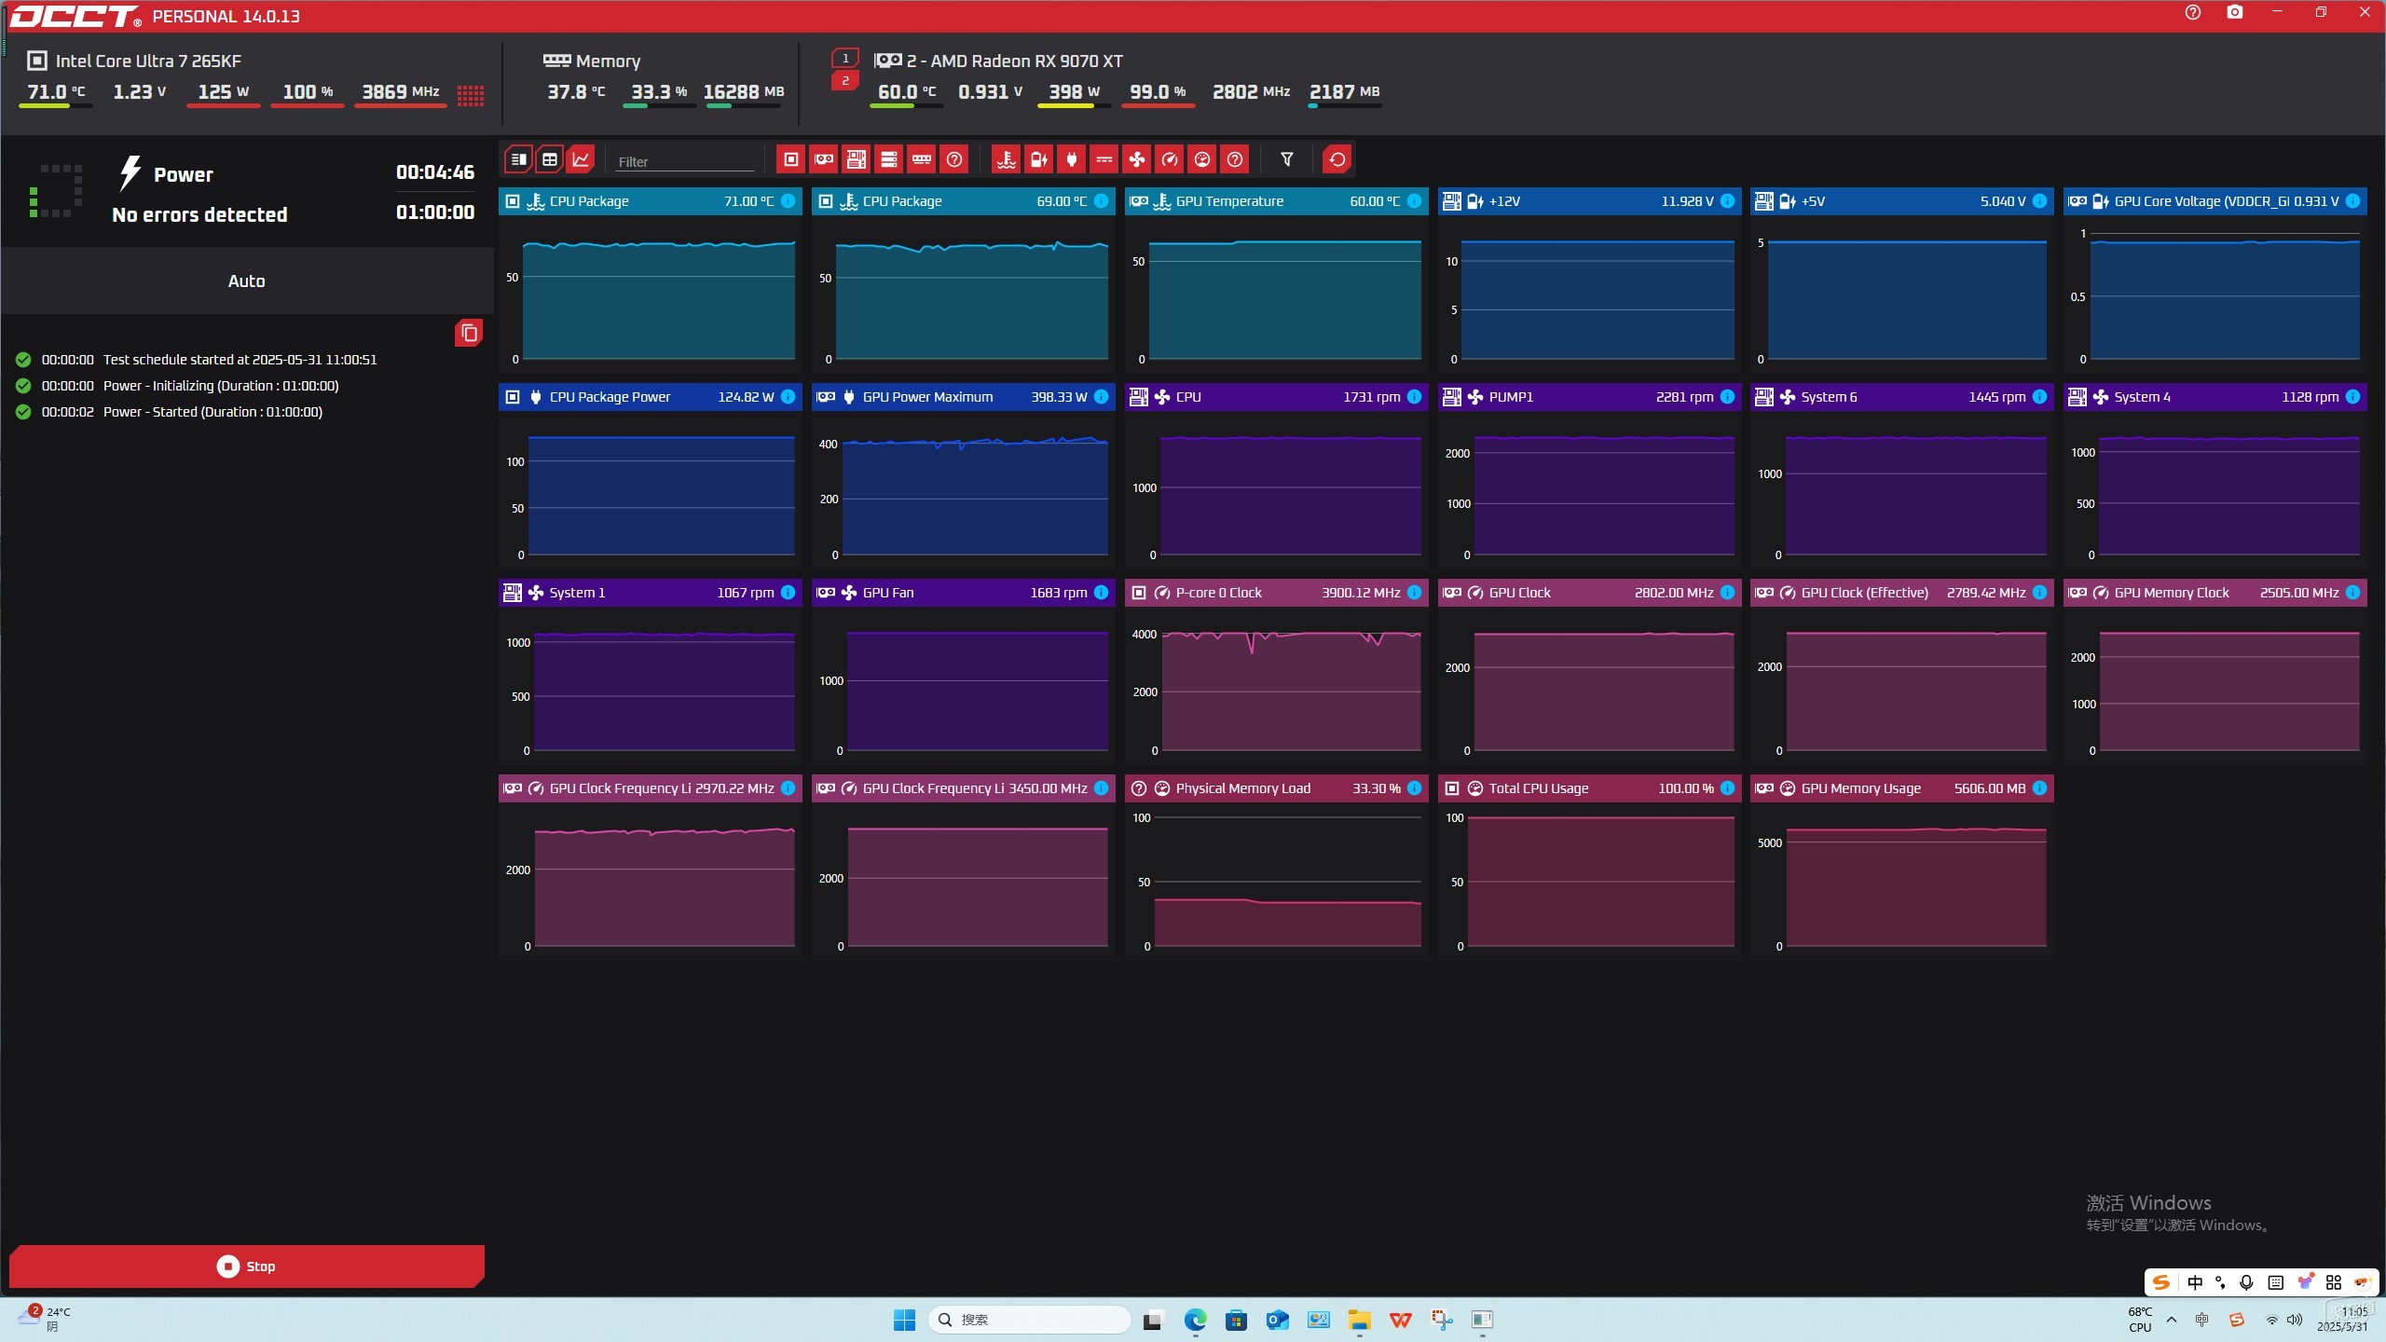This screenshot has height=1342, width=2386.
Task: Stop the running Power test
Action: coord(247,1266)
